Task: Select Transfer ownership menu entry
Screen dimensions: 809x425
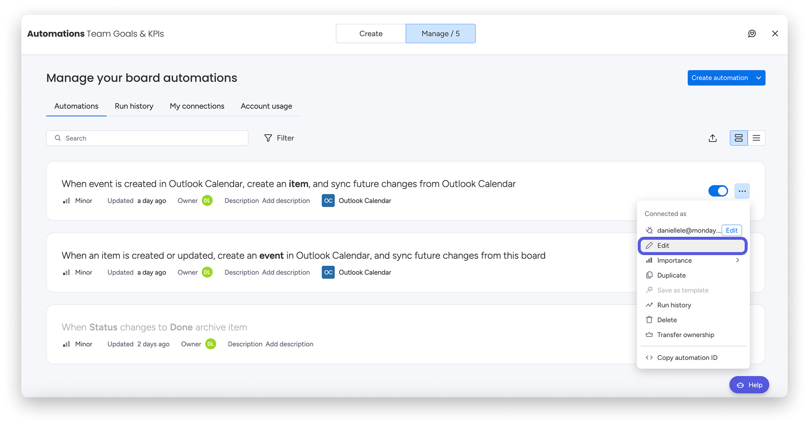Action: [x=693, y=335]
